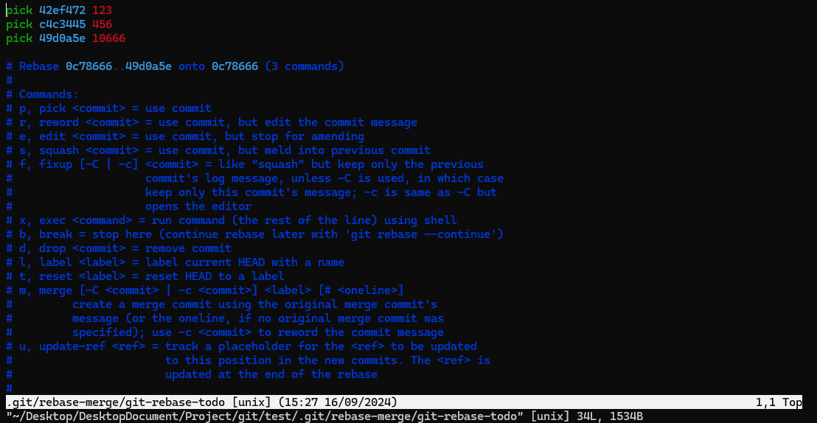817x423 pixels.
Task: Select the commit hash c4c3445
Action: click(x=63, y=24)
